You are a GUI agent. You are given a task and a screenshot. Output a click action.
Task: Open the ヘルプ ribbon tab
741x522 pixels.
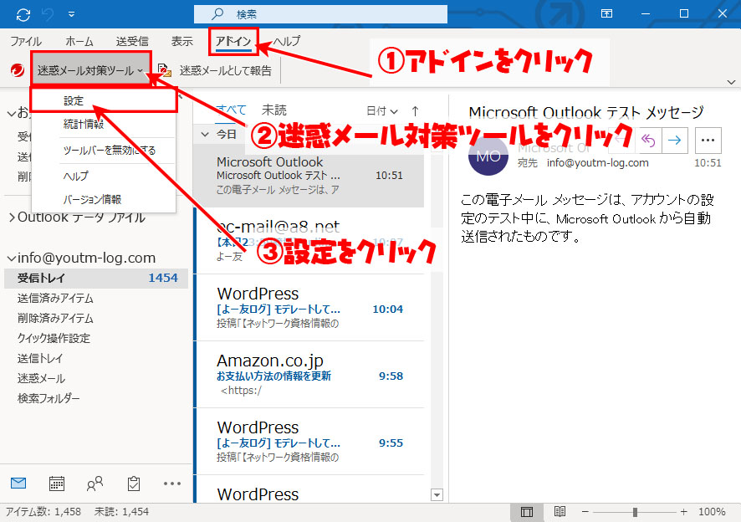point(286,42)
